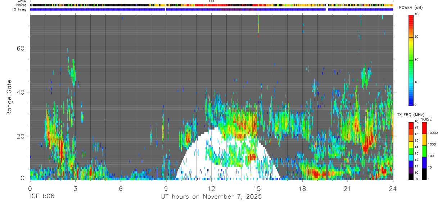
Task: Click the 6 hour tick on the UT axis
Action: point(121,188)
